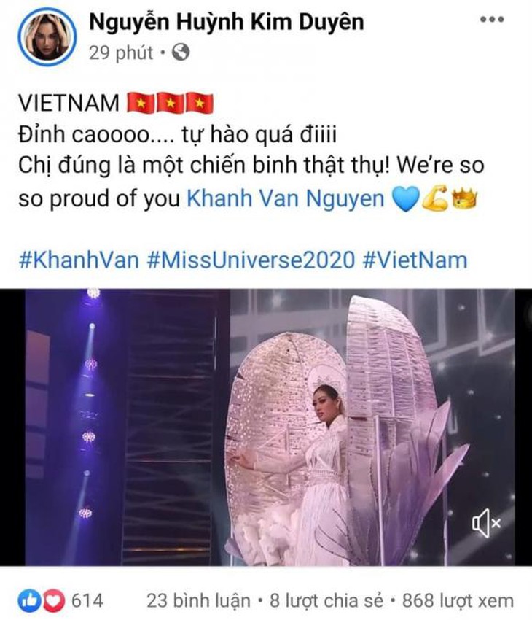Unmute the video with the speaker icon
The height and width of the screenshot is (620, 532).
click(487, 523)
